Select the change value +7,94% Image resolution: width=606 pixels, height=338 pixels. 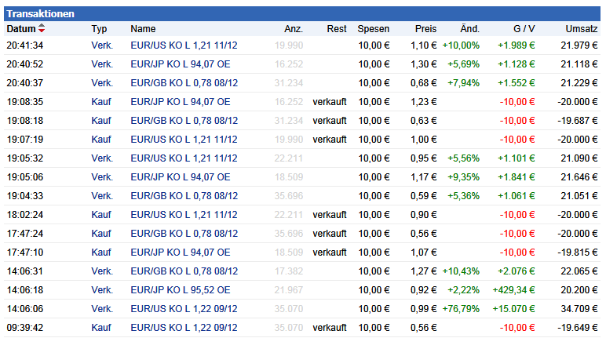[463, 83]
